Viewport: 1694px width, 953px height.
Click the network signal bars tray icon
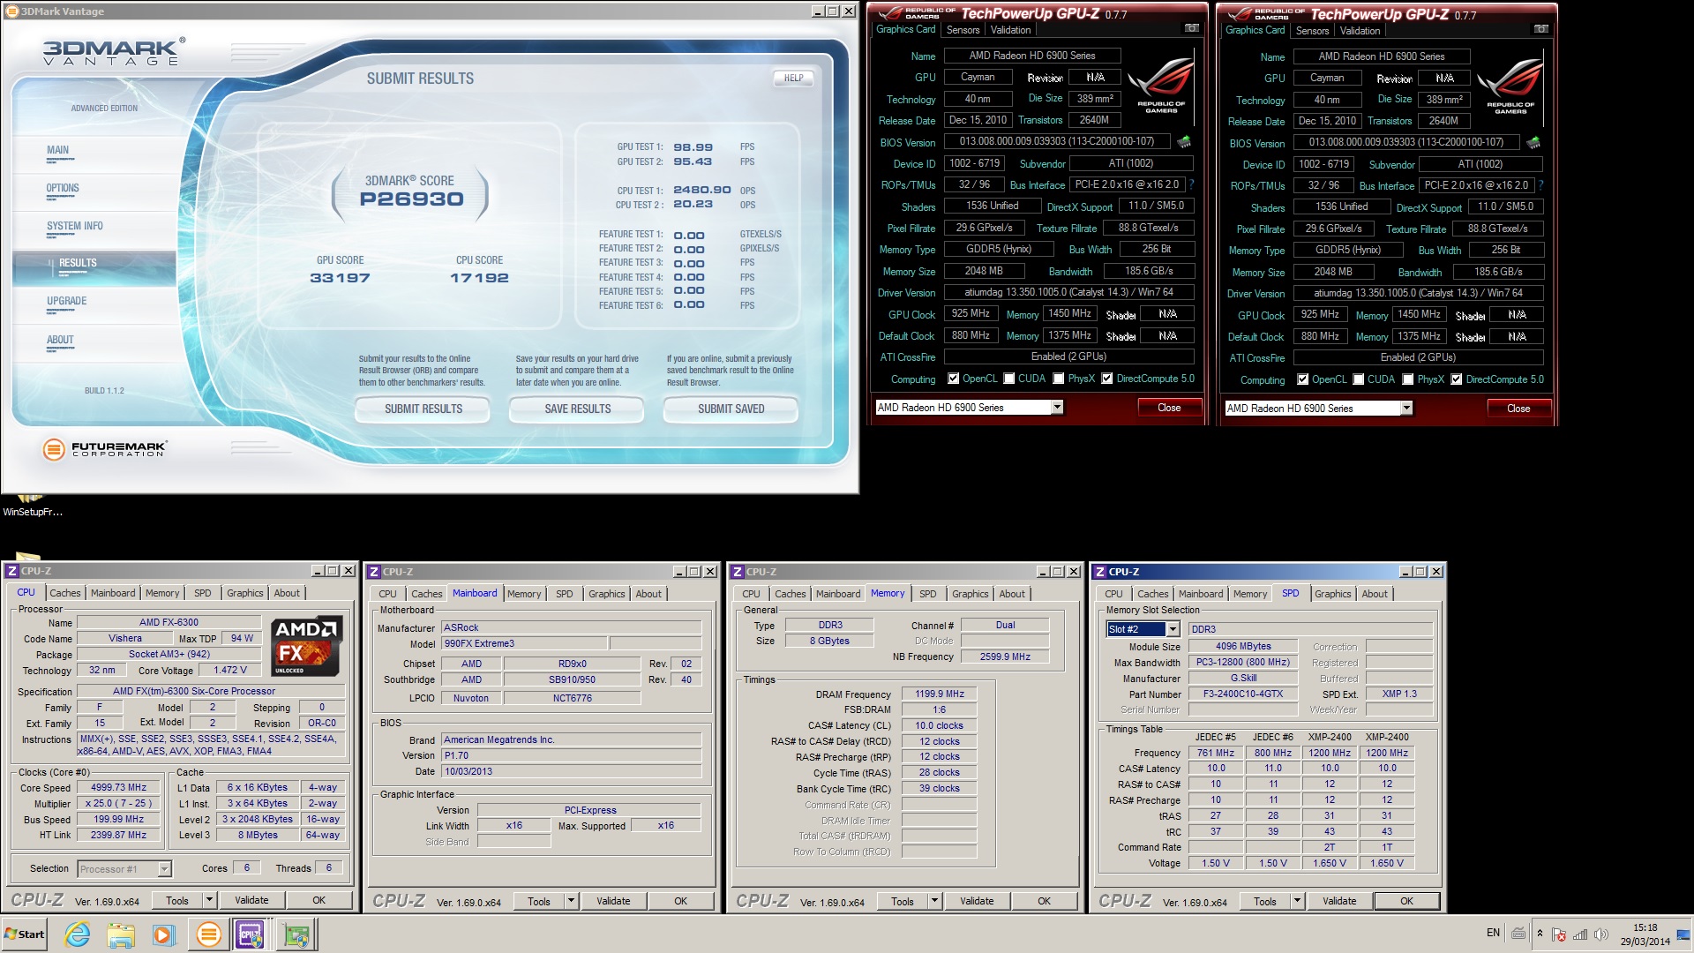click(1580, 934)
